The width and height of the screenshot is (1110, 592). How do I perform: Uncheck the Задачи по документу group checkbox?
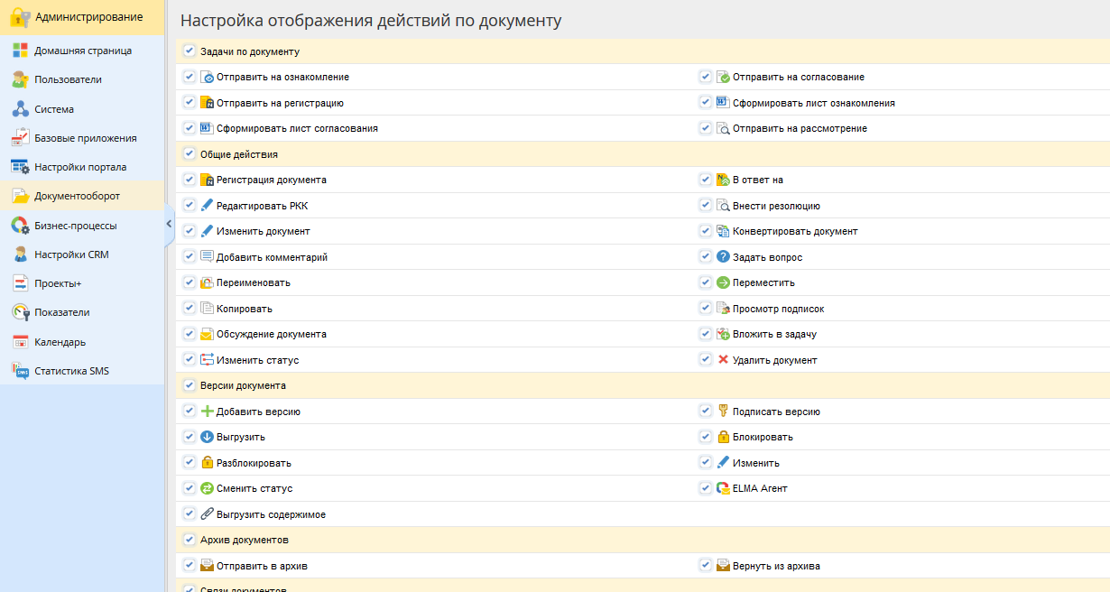coord(190,51)
